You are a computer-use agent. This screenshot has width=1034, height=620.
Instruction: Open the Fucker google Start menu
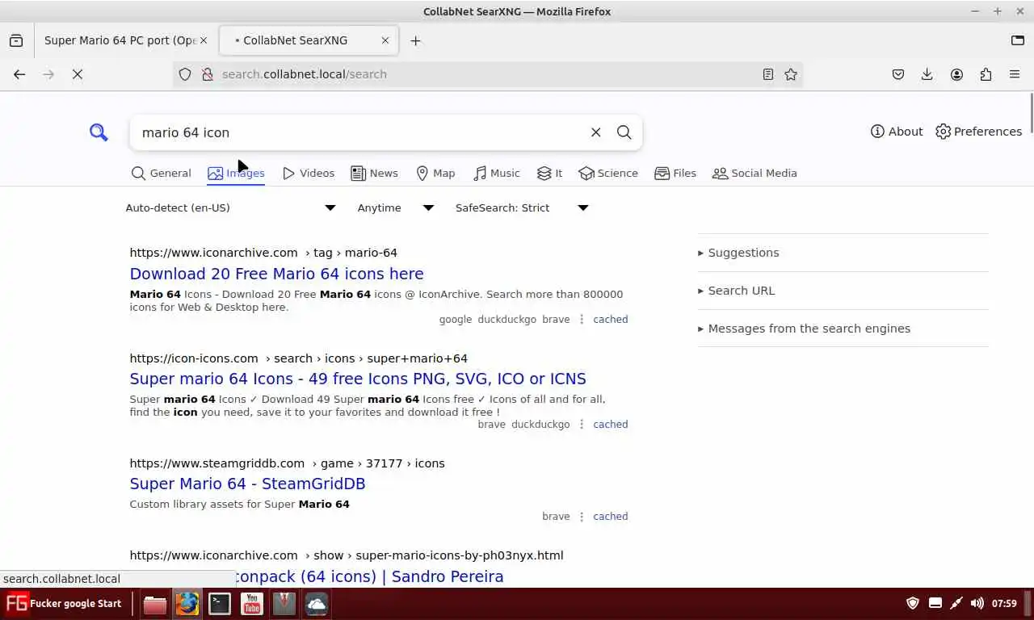pos(64,603)
